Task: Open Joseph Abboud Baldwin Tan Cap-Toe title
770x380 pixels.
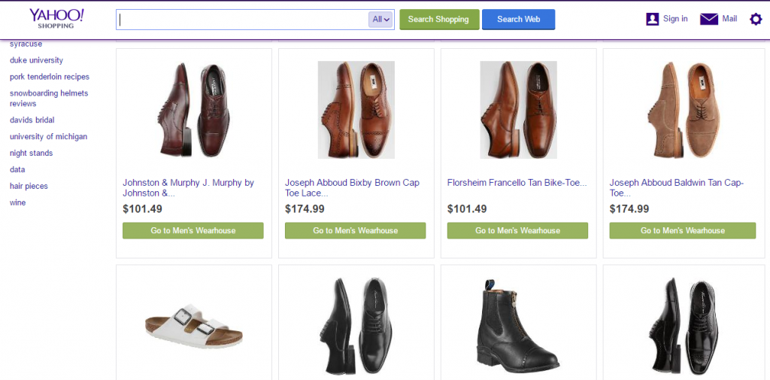Action: [677, 188]
